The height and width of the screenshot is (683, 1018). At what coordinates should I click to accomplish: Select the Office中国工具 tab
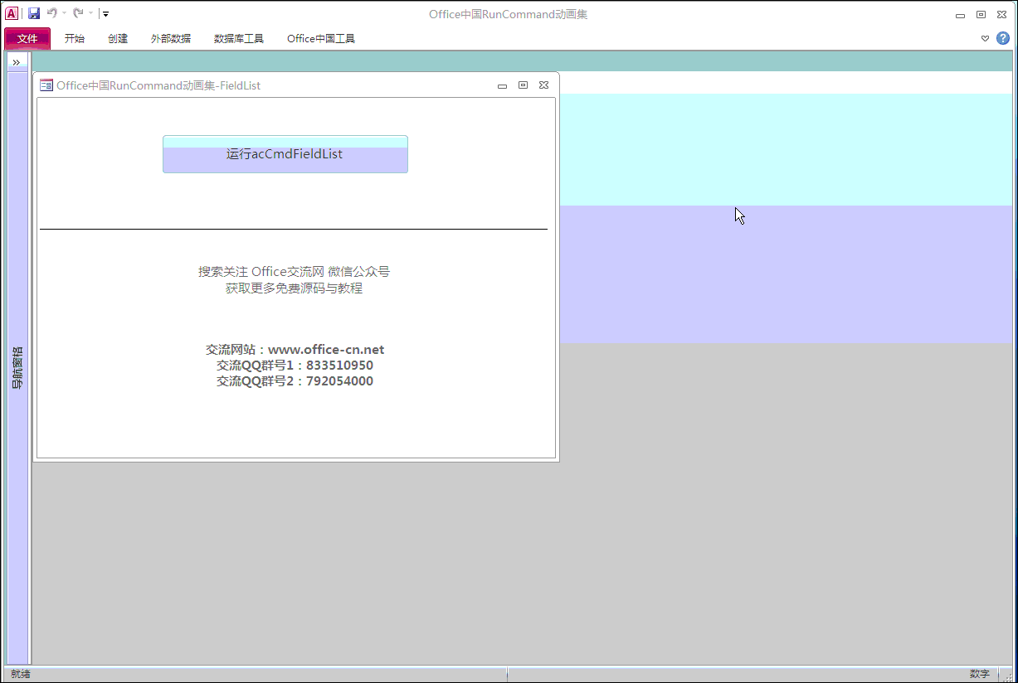coord(321,38)
